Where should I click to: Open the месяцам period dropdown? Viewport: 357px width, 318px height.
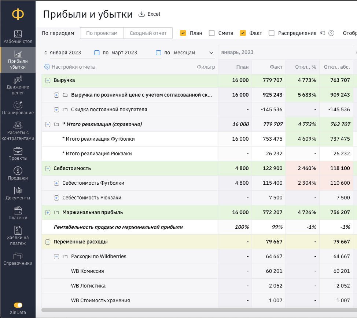194,53
